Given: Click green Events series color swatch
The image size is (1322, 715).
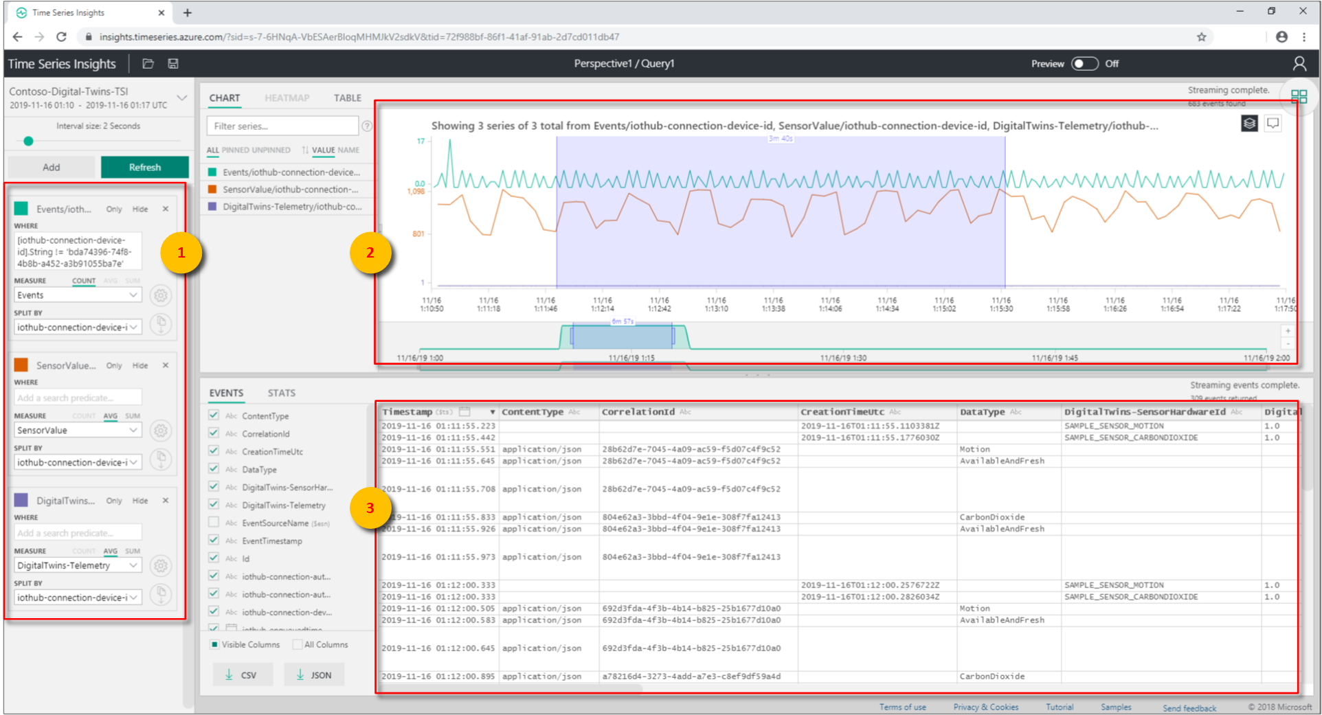Looking at the screenshot, I should tap(21, 209).
